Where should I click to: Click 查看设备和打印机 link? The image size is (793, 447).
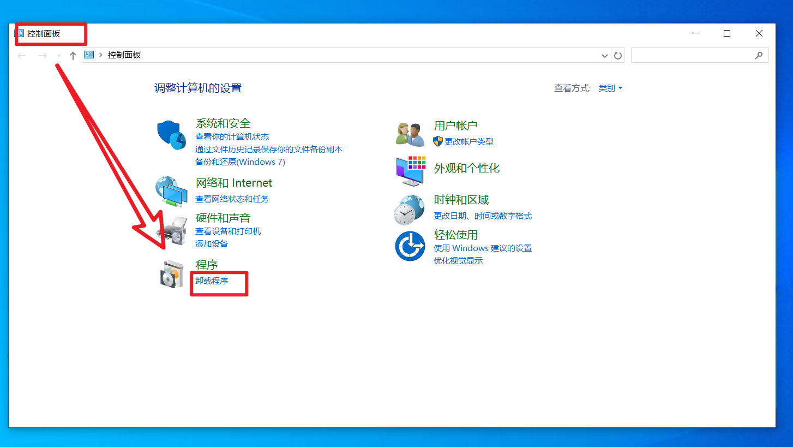coord(228,231)
